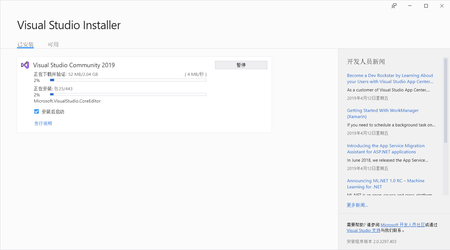Click 'As a customer of Visual Studio App Center' summary

(388, 90)
